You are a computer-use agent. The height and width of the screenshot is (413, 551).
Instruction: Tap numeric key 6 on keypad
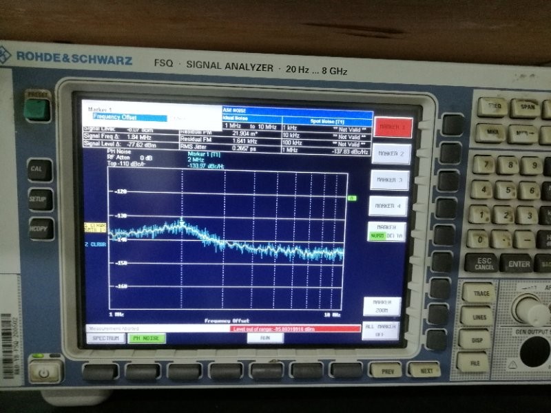529,191
